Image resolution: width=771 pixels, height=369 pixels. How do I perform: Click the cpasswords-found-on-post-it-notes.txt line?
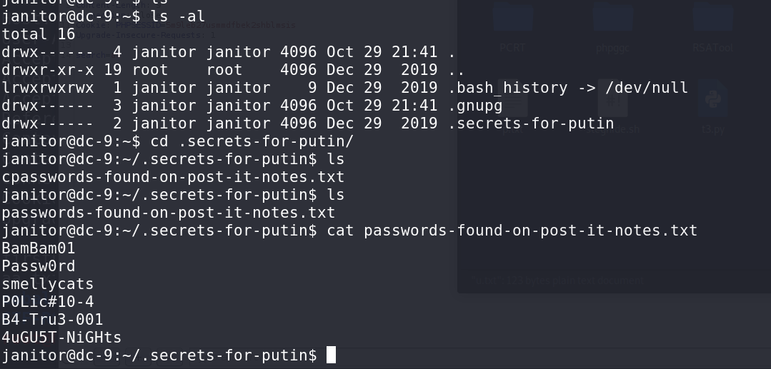(173, 177)
